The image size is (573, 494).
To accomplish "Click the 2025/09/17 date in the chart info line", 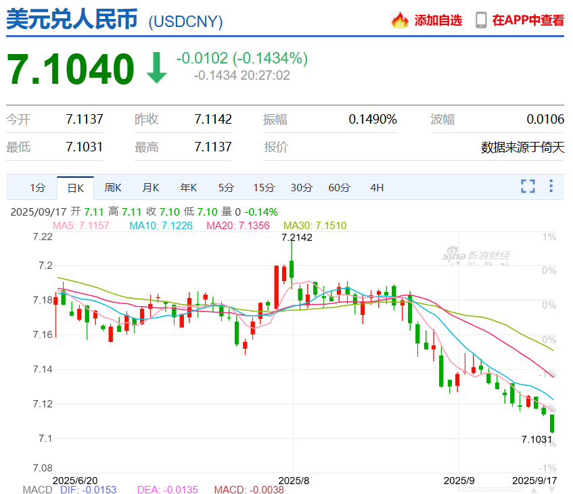I will pyautogui.click(x=39, y=212).
